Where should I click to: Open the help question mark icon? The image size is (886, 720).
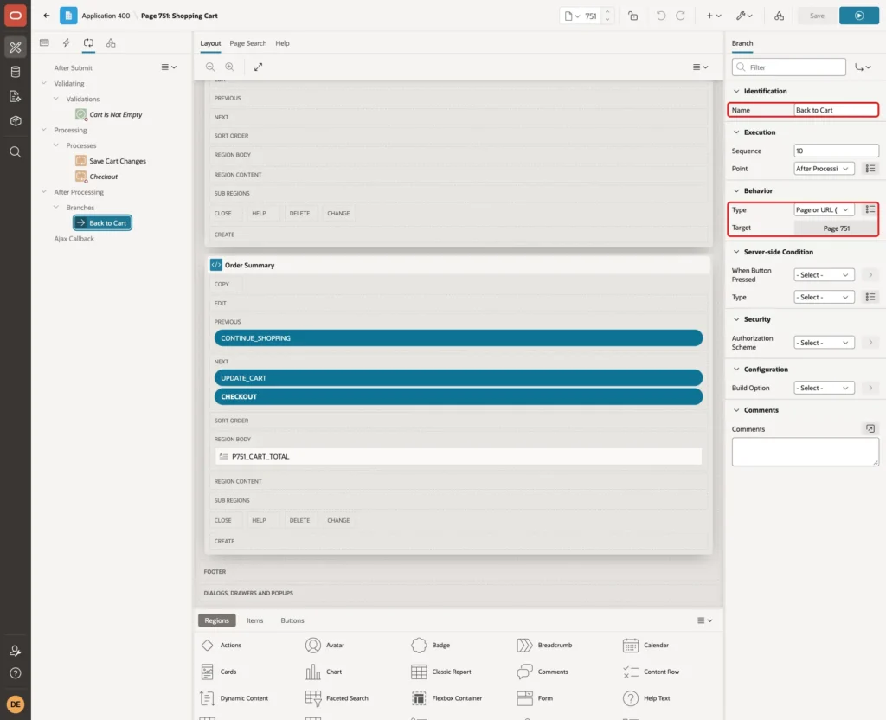click(x=16, y=673)
